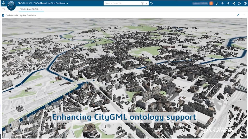Open notifications bell
This screenshot has width=248, height=139.
(x=217, y=3)
